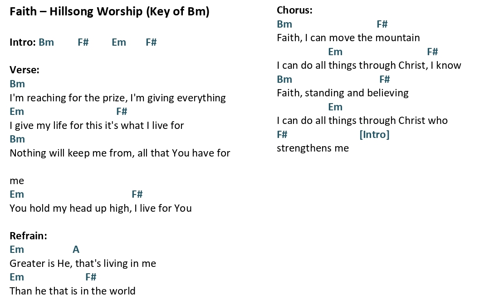Select the Bm chord above 'Faith, standing'
The image size is (495, 304).
pos(284,79)
